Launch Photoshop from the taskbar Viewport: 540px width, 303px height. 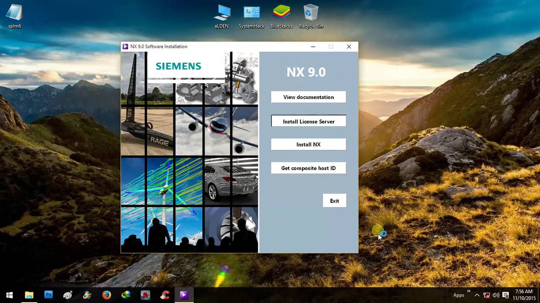(x=49, y=295)
